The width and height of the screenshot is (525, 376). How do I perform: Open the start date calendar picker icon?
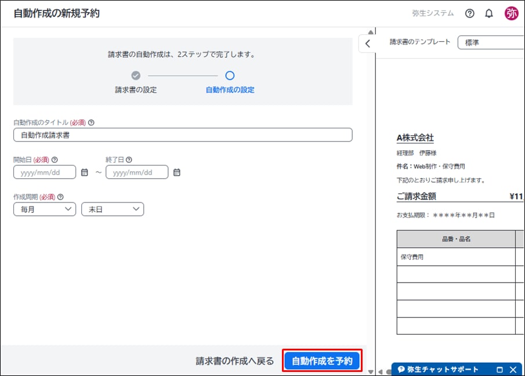84,172
